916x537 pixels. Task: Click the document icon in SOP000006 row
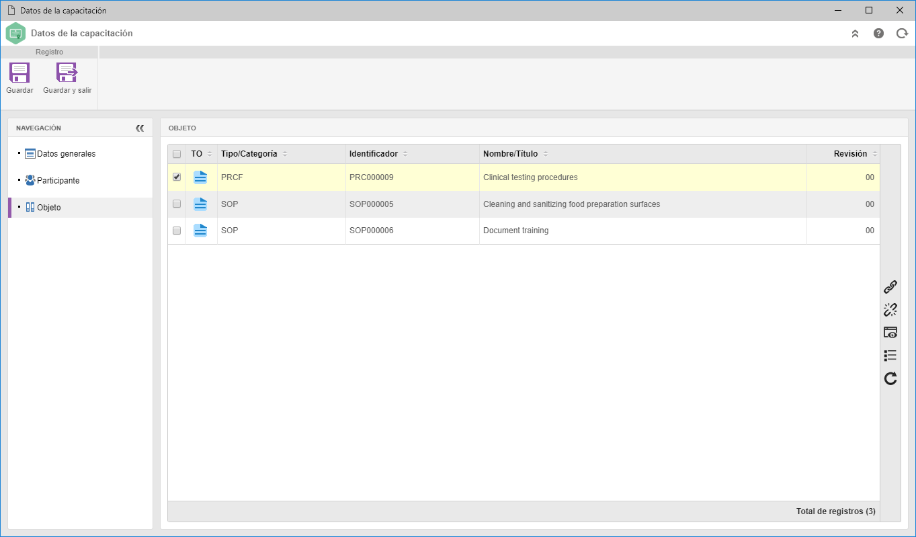tap(200, 231)
